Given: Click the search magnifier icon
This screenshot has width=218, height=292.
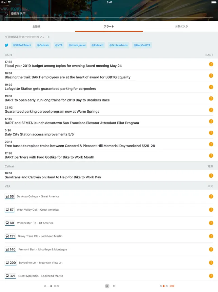Looking at the screenshot, I should (6, 13).
